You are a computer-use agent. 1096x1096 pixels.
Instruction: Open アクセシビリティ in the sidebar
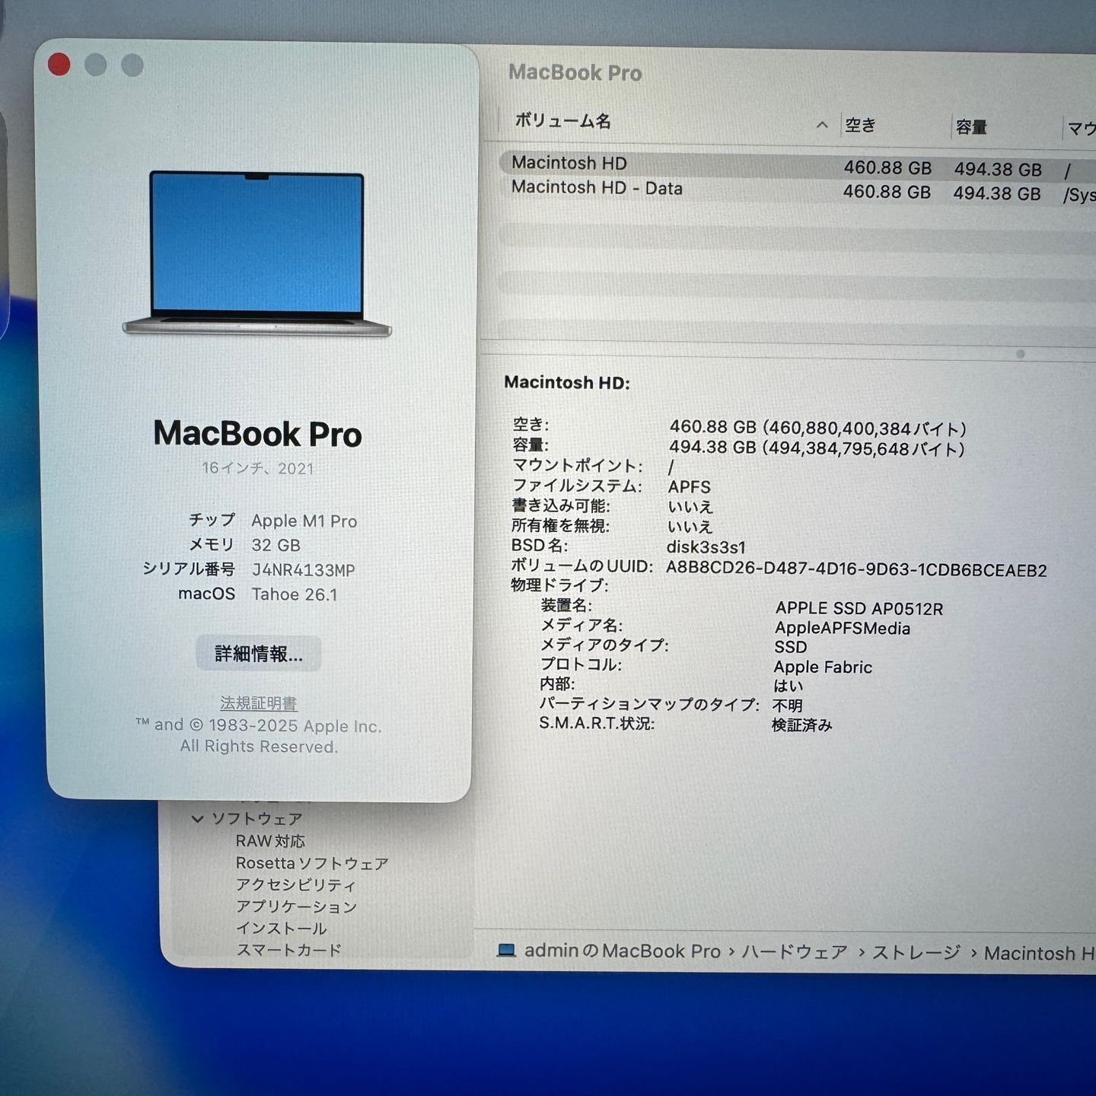297,885
